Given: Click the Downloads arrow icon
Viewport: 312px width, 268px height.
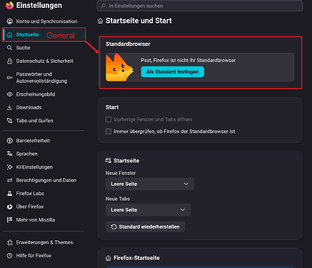Looking at the screenshot, I should click(x=9, y=107).
